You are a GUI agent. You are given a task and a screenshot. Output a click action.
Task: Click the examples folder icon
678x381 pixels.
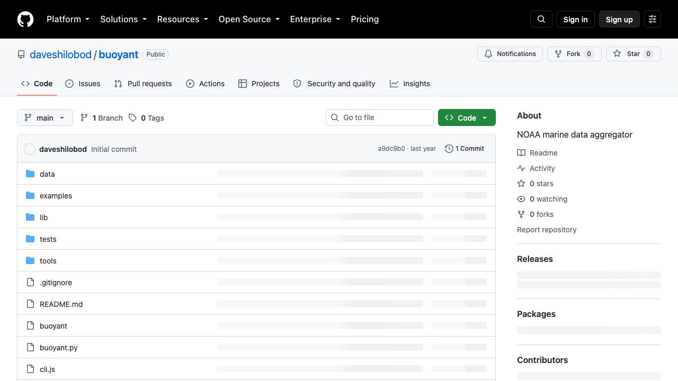30,195
